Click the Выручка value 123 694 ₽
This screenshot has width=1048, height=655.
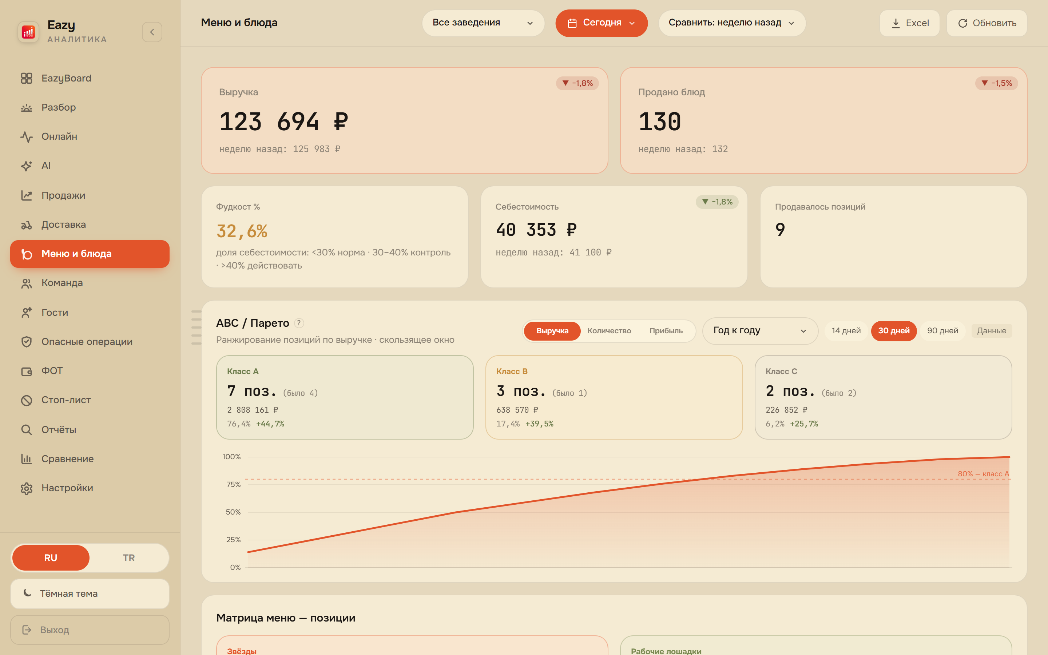284,122
